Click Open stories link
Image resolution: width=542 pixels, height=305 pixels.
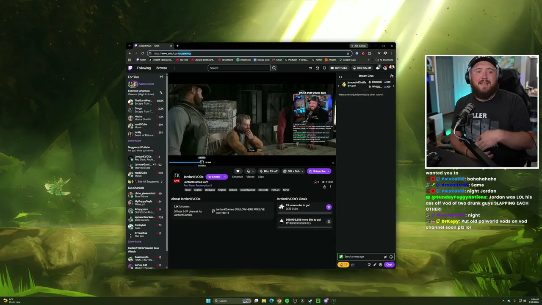147,84
